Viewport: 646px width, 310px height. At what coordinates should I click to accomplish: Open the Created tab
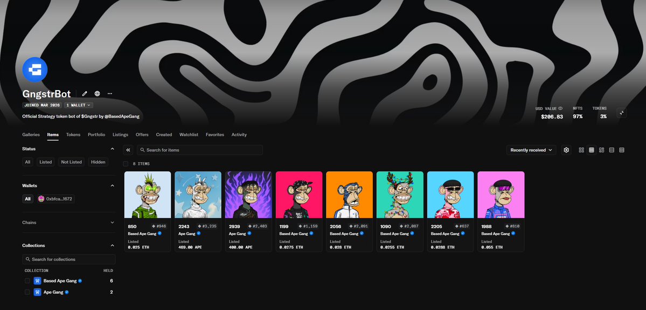coord(164,135)
